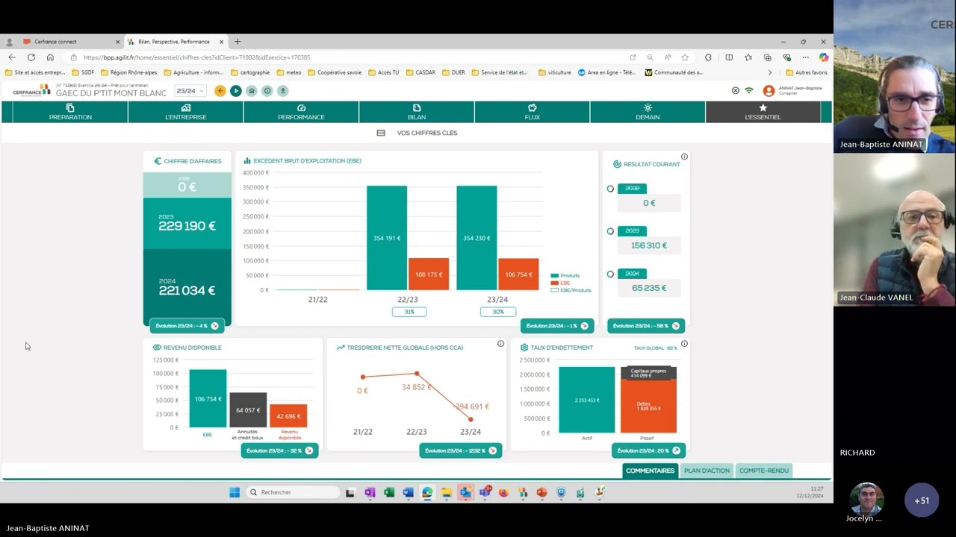Image resolution: width=956 pixels, height=537 pixels.
Task: Select the 2022 radio button in Résultat courant
Action: tap(610, 189)
